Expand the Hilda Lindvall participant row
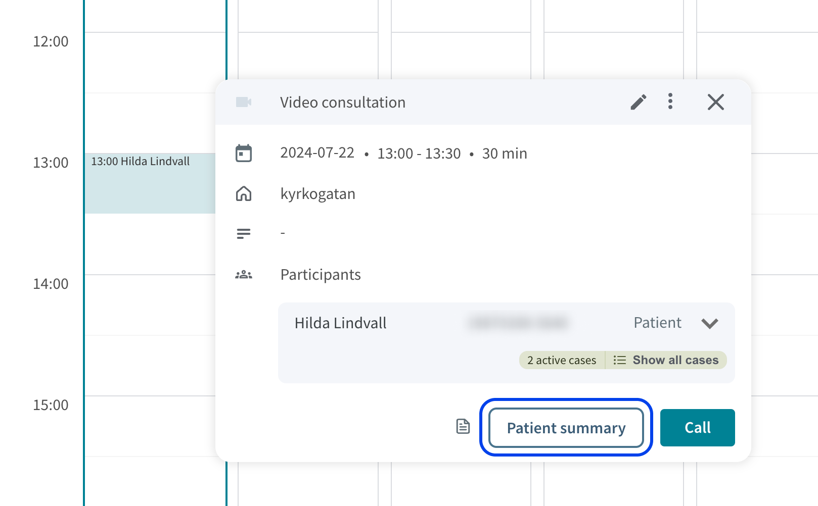818x506 pixels. pyautogui.click(x=710, y=323)
